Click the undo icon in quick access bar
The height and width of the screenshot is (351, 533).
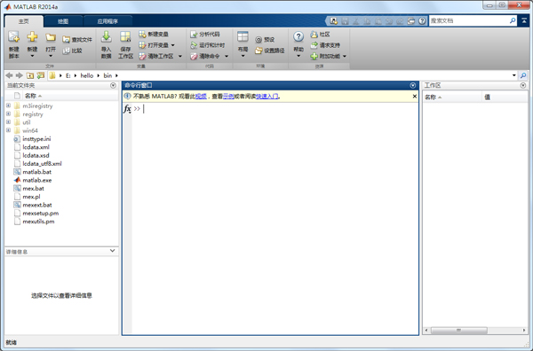(389, 21)
